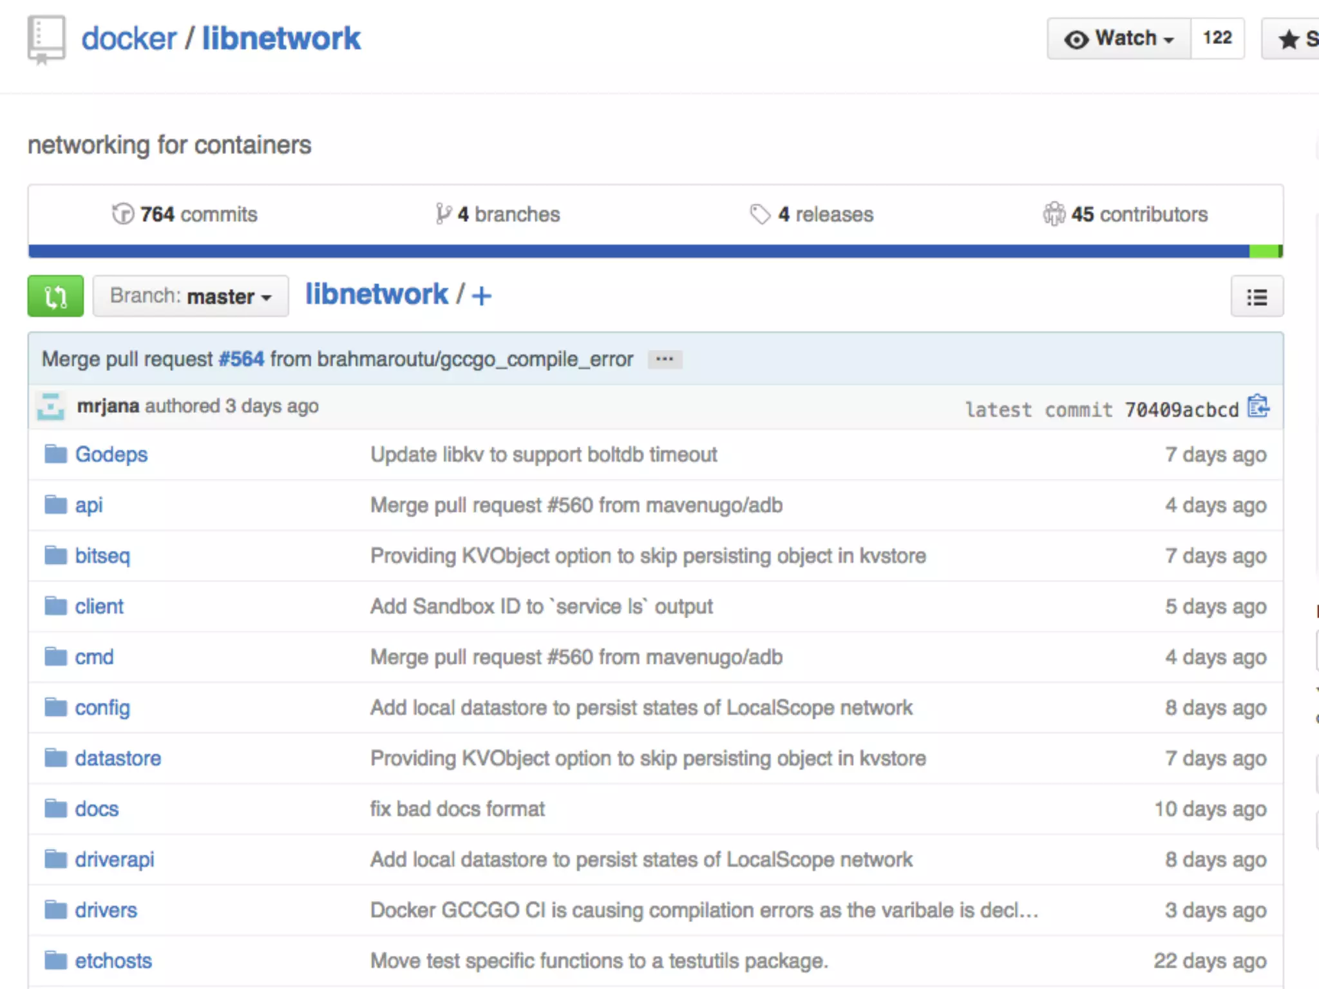Click mrjana's avatar image

pos(51,407)
